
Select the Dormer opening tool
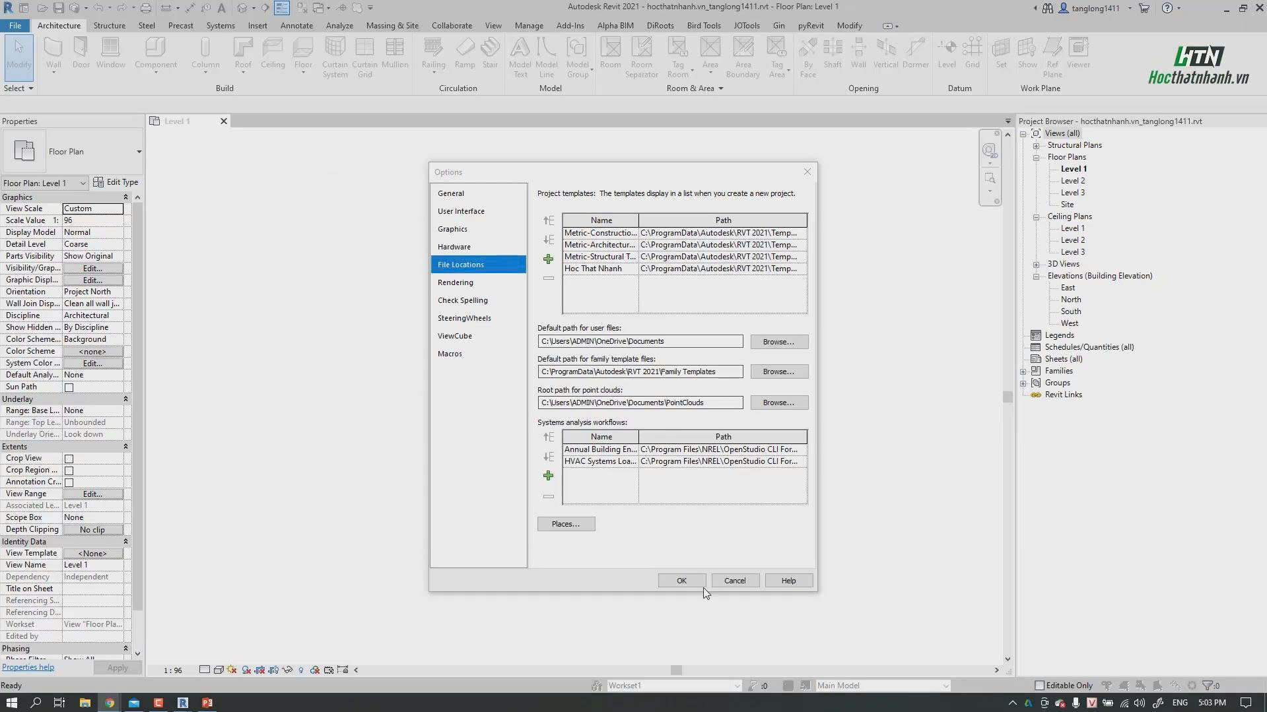point(915,53)
